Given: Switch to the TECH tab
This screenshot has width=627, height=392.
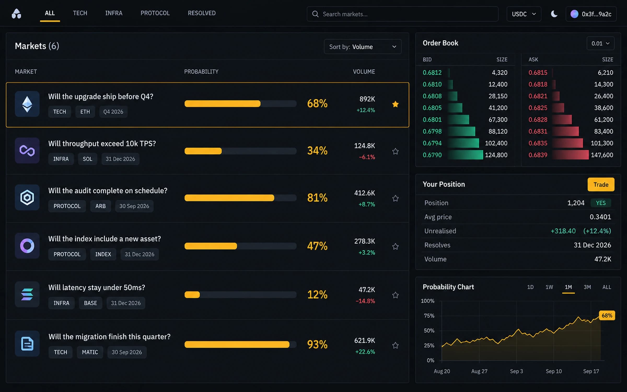Looking at the screenshot, I should (x=80, y=13).
